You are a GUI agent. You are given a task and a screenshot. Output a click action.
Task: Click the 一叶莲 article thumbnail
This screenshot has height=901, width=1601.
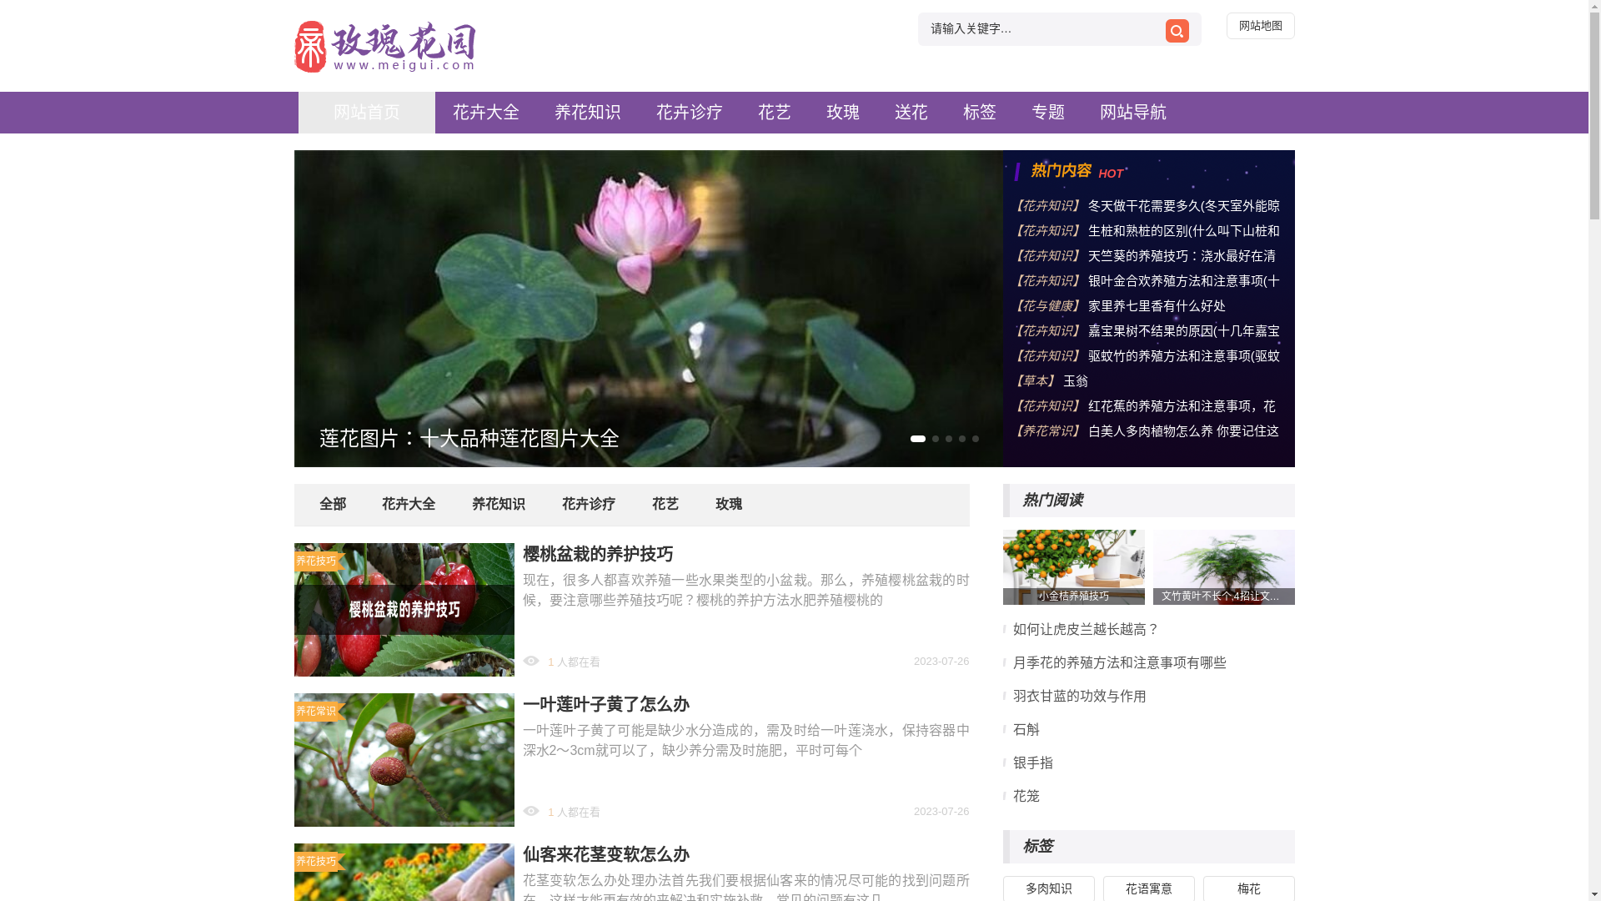[x=404, y=760]
